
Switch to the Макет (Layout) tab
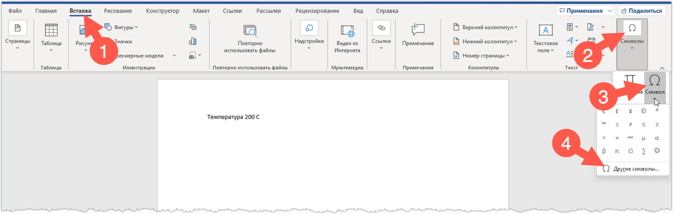pyautogui.click(x=201, y=11)
